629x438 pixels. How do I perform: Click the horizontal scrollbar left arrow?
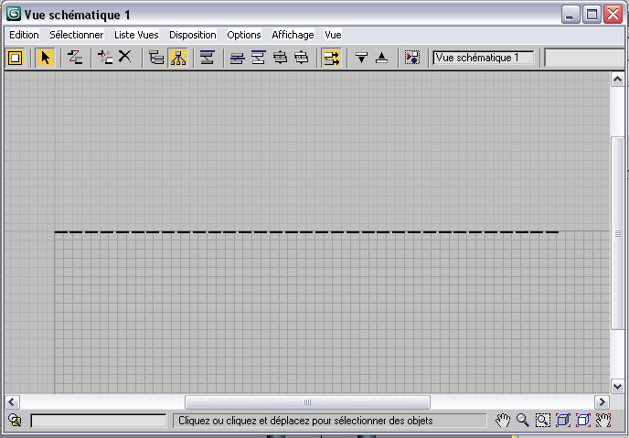pyautogui.click(x=13, y=402)
